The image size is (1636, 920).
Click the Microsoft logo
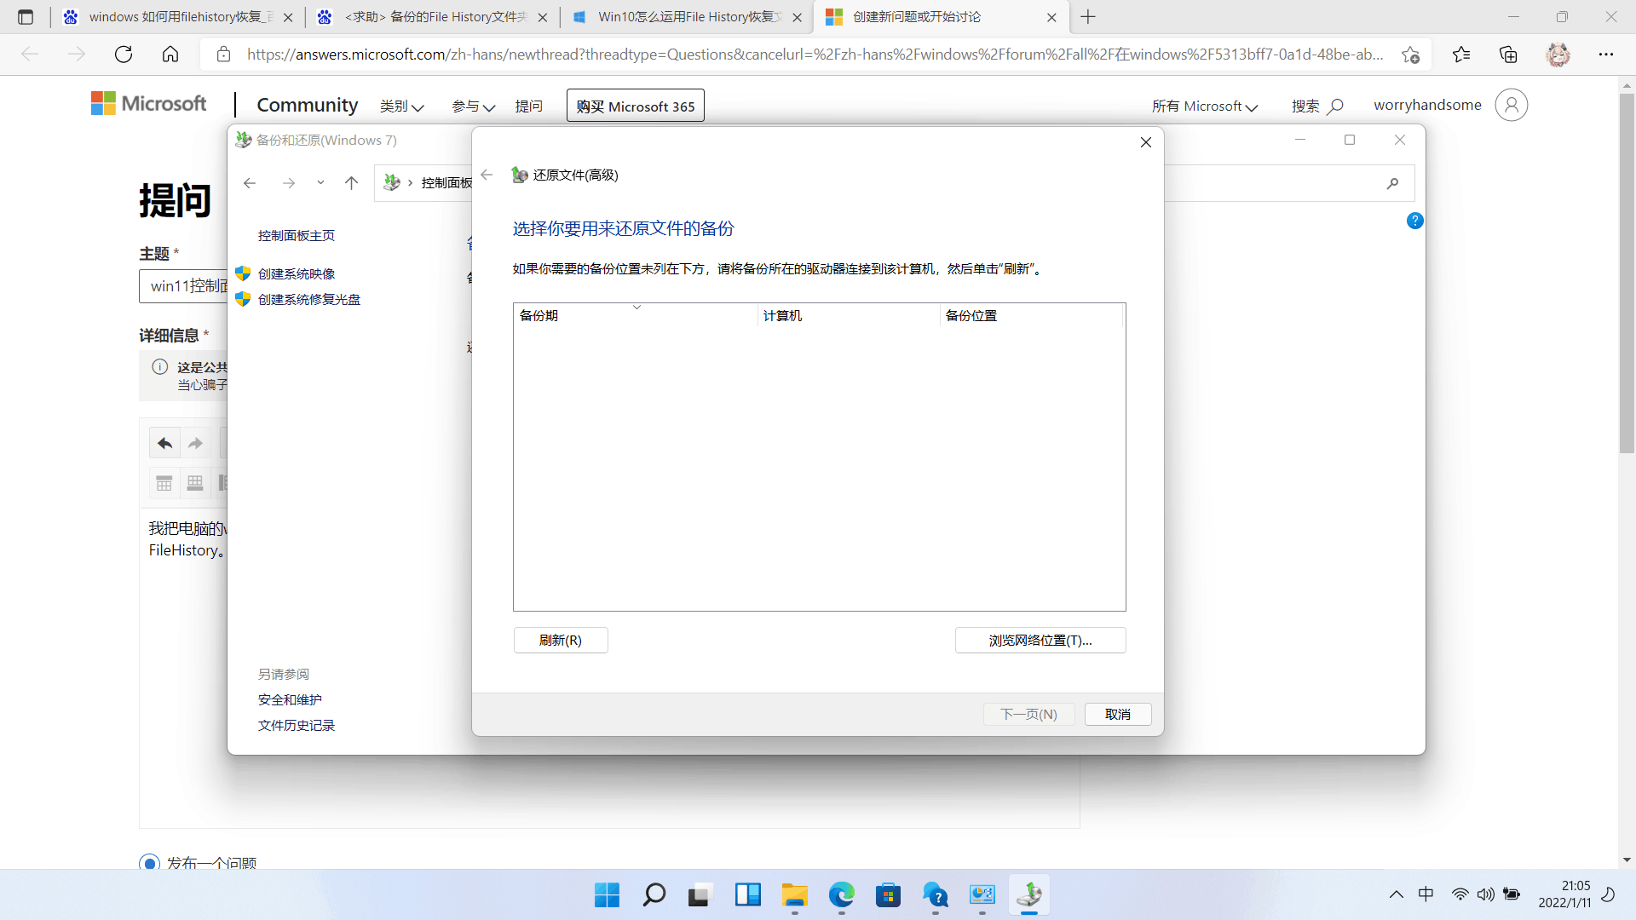[x=149, y=104]
